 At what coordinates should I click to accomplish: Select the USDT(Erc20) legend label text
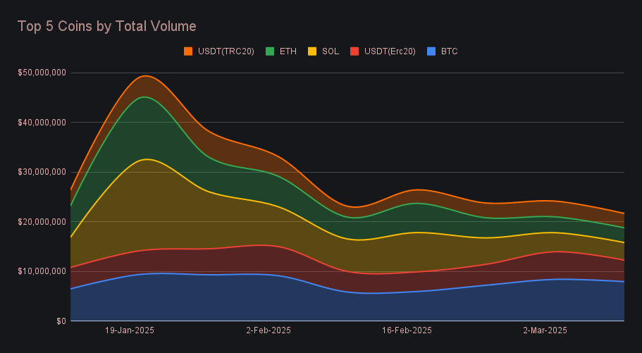[x=390, y=51]
